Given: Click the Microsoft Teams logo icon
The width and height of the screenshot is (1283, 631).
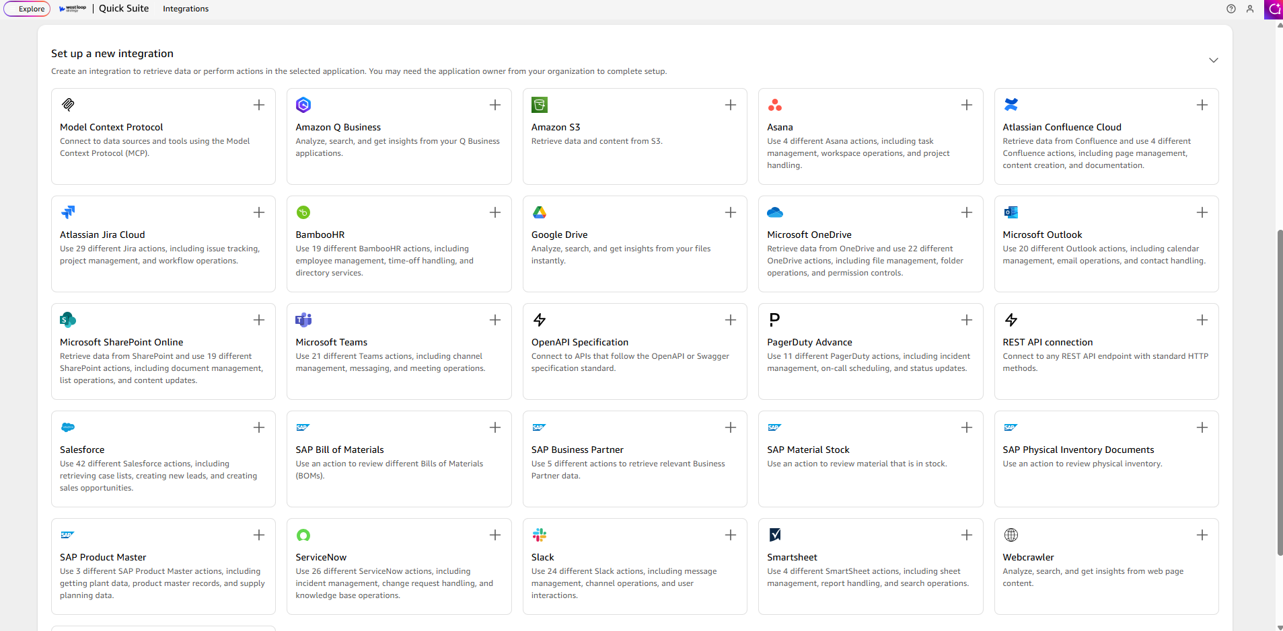Looking at the screenshot, I should (303, 320).
